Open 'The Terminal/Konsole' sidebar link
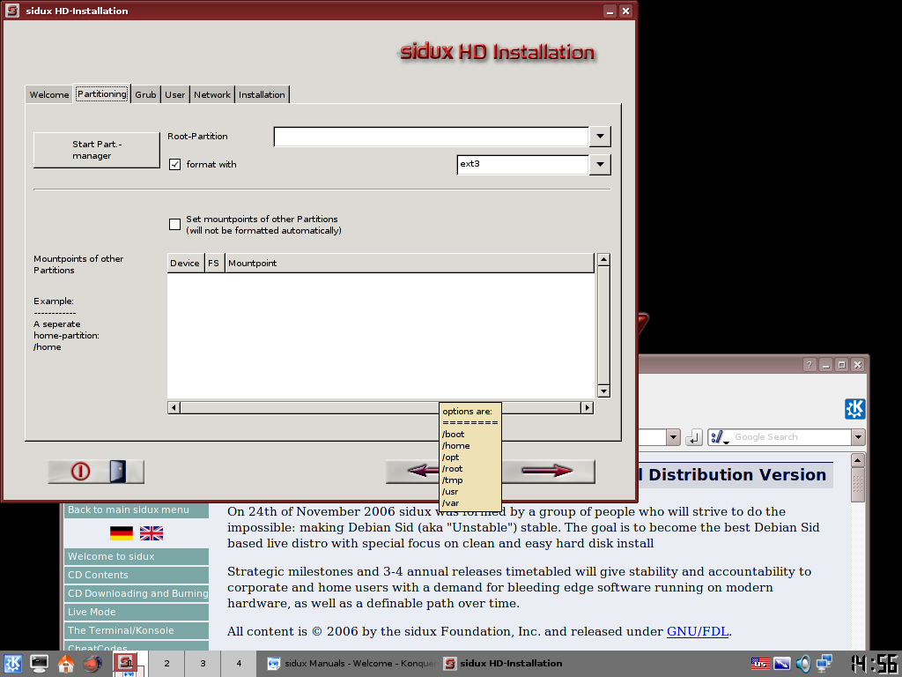The width and height of the screenshot is (902, 677). click(x=137, y=630)
